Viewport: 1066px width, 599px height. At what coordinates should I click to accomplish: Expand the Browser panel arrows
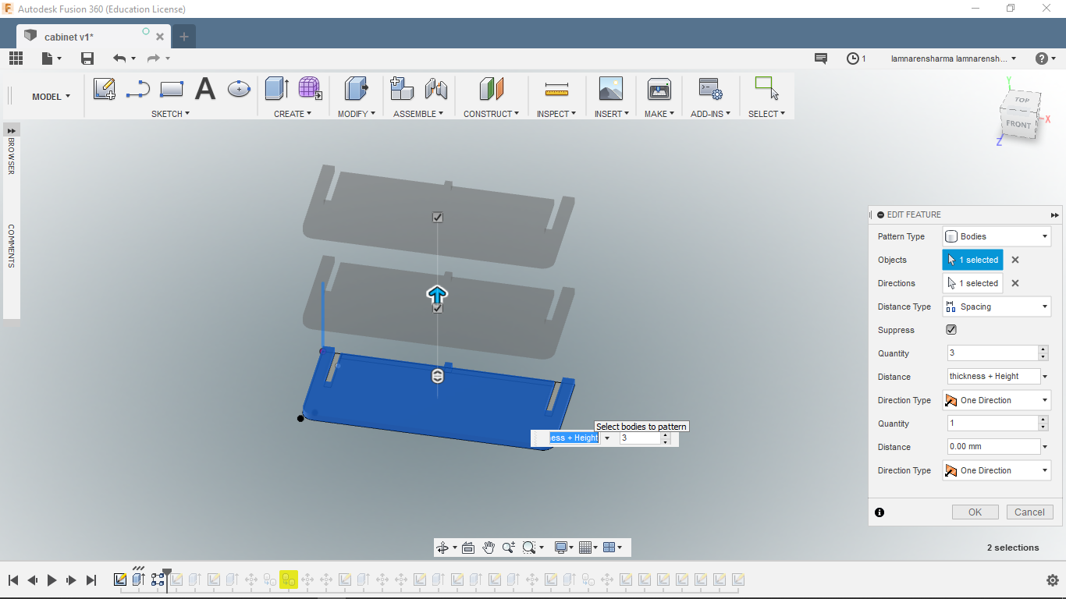click(x=12, y=131)
